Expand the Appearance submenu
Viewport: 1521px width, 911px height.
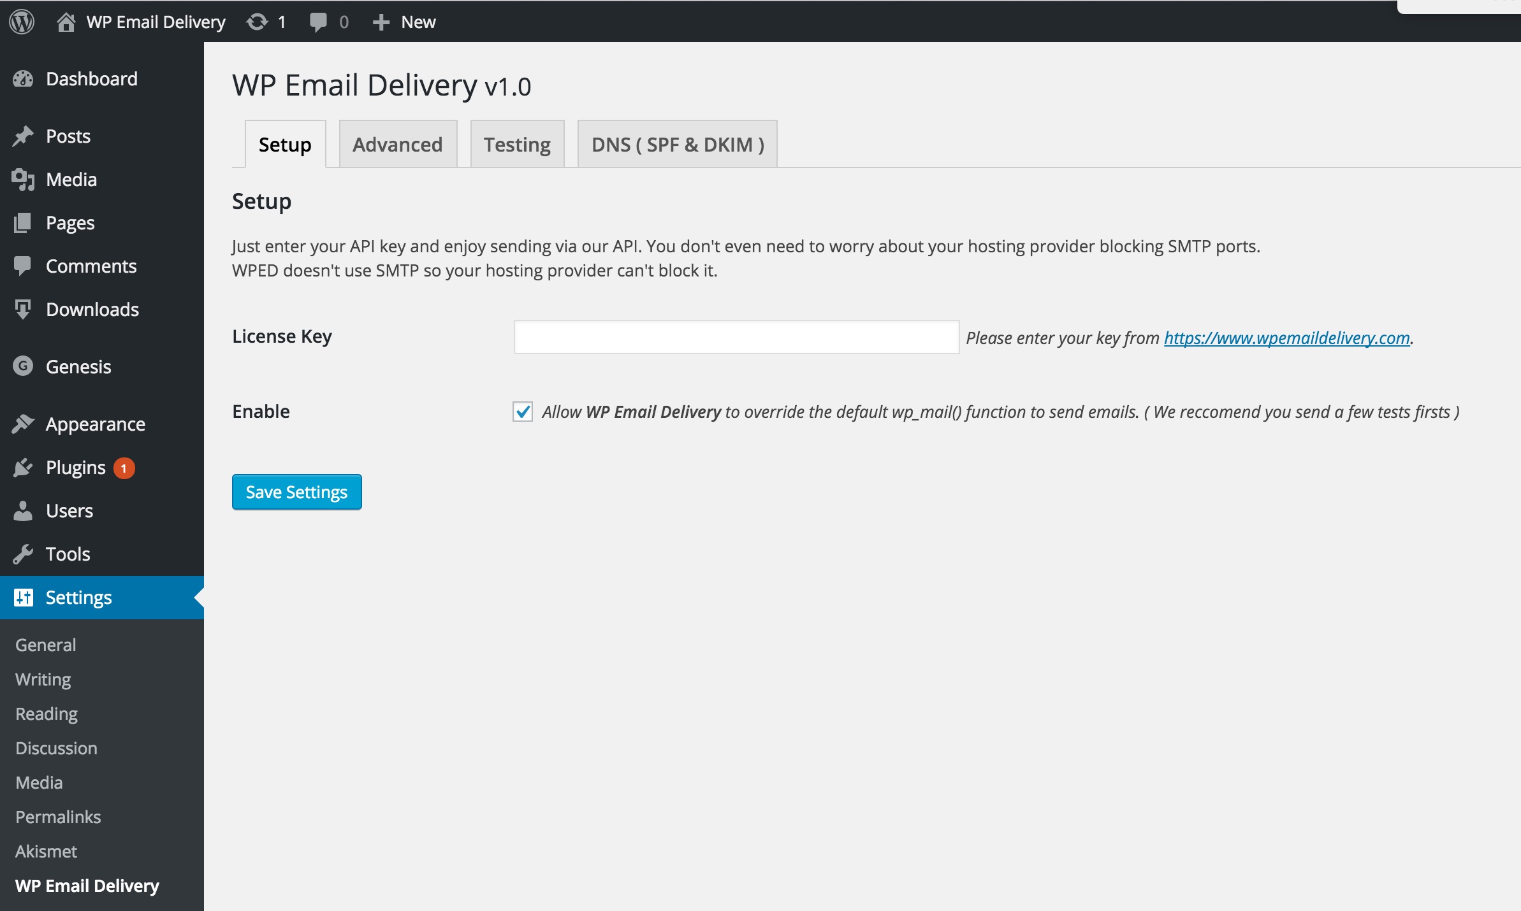pos(94,424)
